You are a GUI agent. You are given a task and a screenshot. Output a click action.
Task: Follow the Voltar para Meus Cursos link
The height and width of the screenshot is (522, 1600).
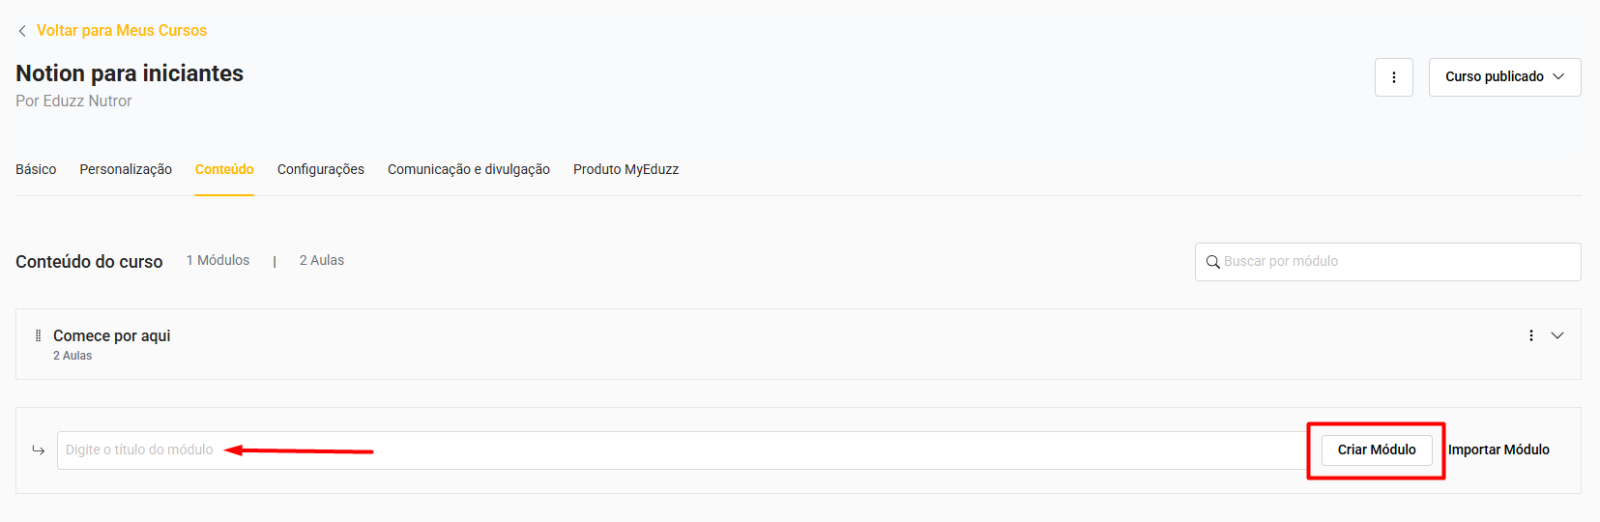click(x=122, y=31)
